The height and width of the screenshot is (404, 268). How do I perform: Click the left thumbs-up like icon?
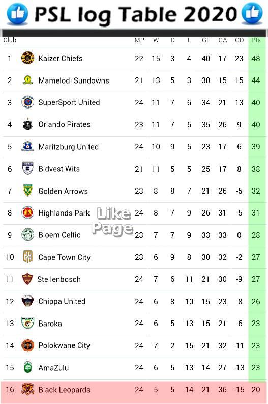[17, 14]
